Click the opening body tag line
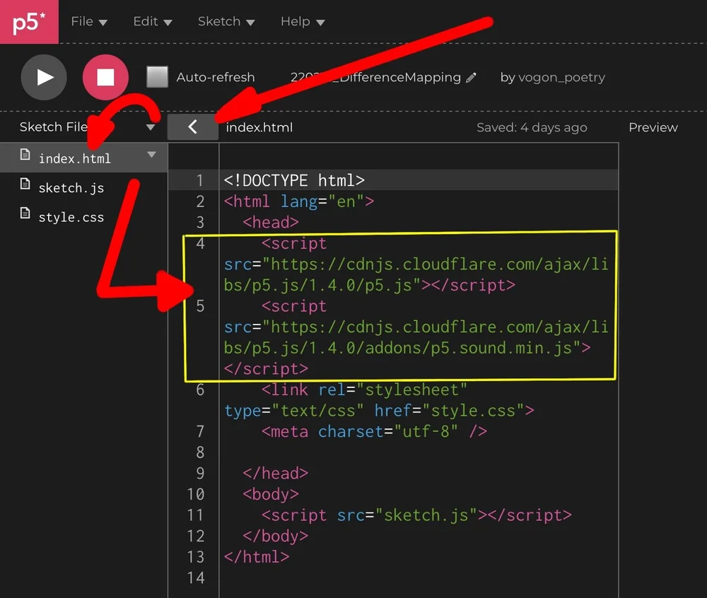The width and height of the screenshot is (707, 598). point(271,494)
